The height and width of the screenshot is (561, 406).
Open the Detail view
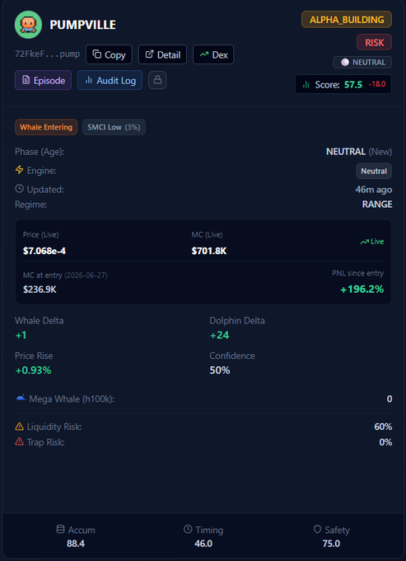162,54
